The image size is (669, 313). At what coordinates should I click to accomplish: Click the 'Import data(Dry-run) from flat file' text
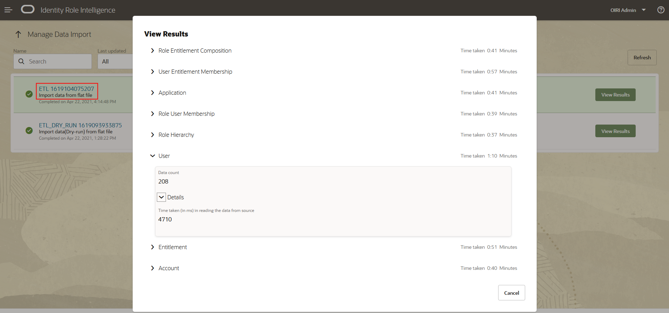click(x=76, y=132)
